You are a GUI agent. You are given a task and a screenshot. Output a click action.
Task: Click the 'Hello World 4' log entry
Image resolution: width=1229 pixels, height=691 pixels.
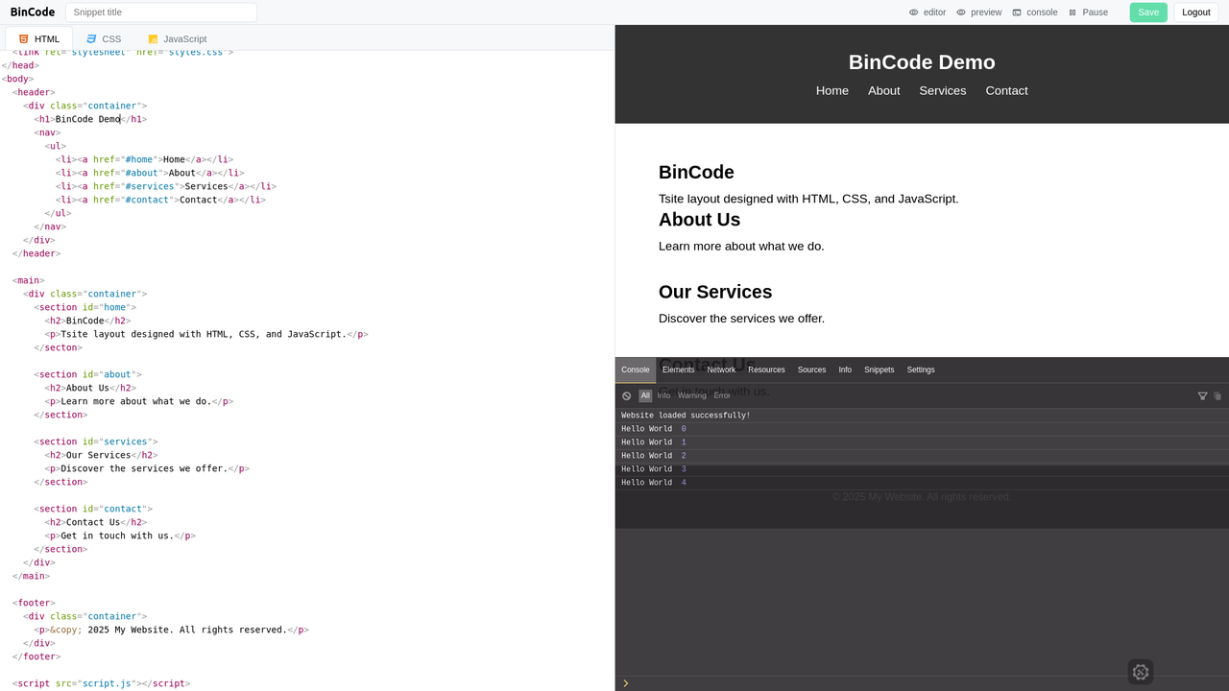(922, 483)
